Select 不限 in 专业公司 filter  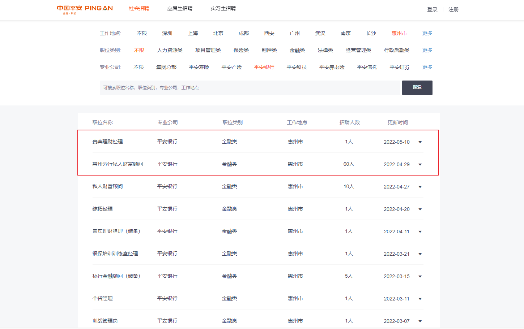pyautogui.click(x=139, y=67)
